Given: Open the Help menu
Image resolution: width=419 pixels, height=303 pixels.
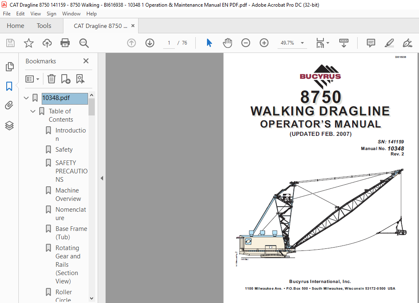Looking at the screenshot, I should (x=91, y=14).
